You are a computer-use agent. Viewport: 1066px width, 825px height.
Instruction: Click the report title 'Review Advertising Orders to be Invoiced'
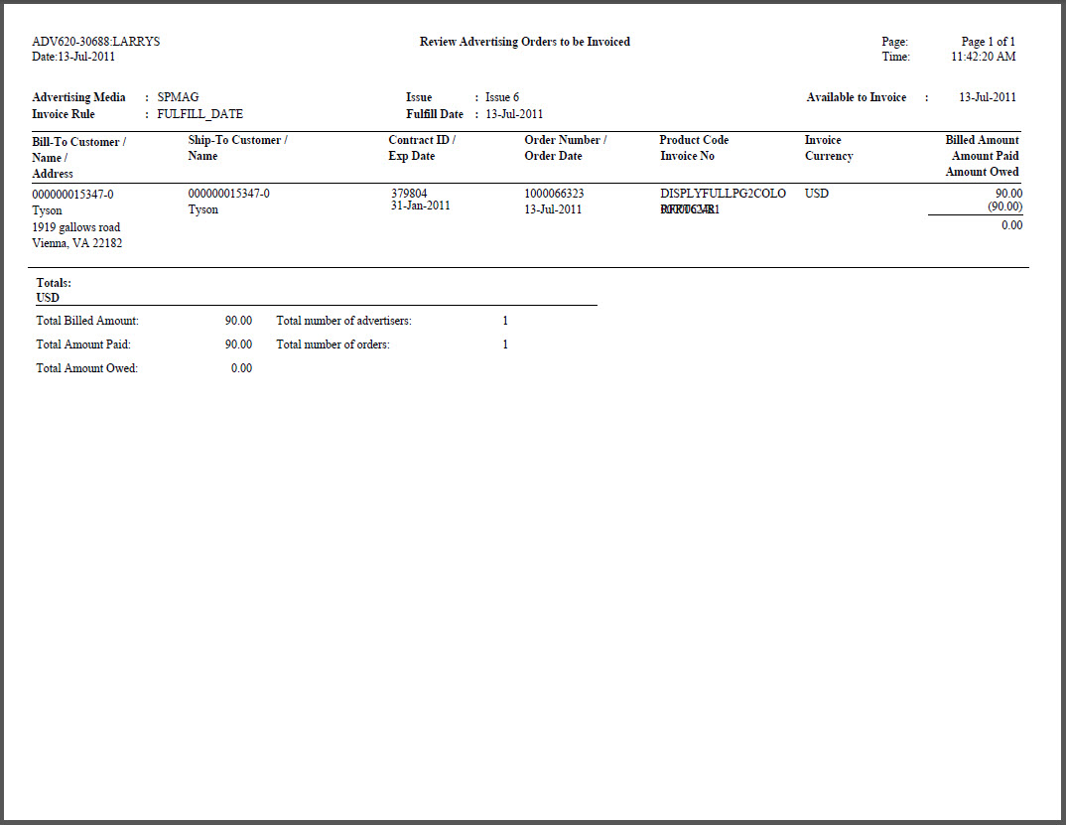point(524,42)
